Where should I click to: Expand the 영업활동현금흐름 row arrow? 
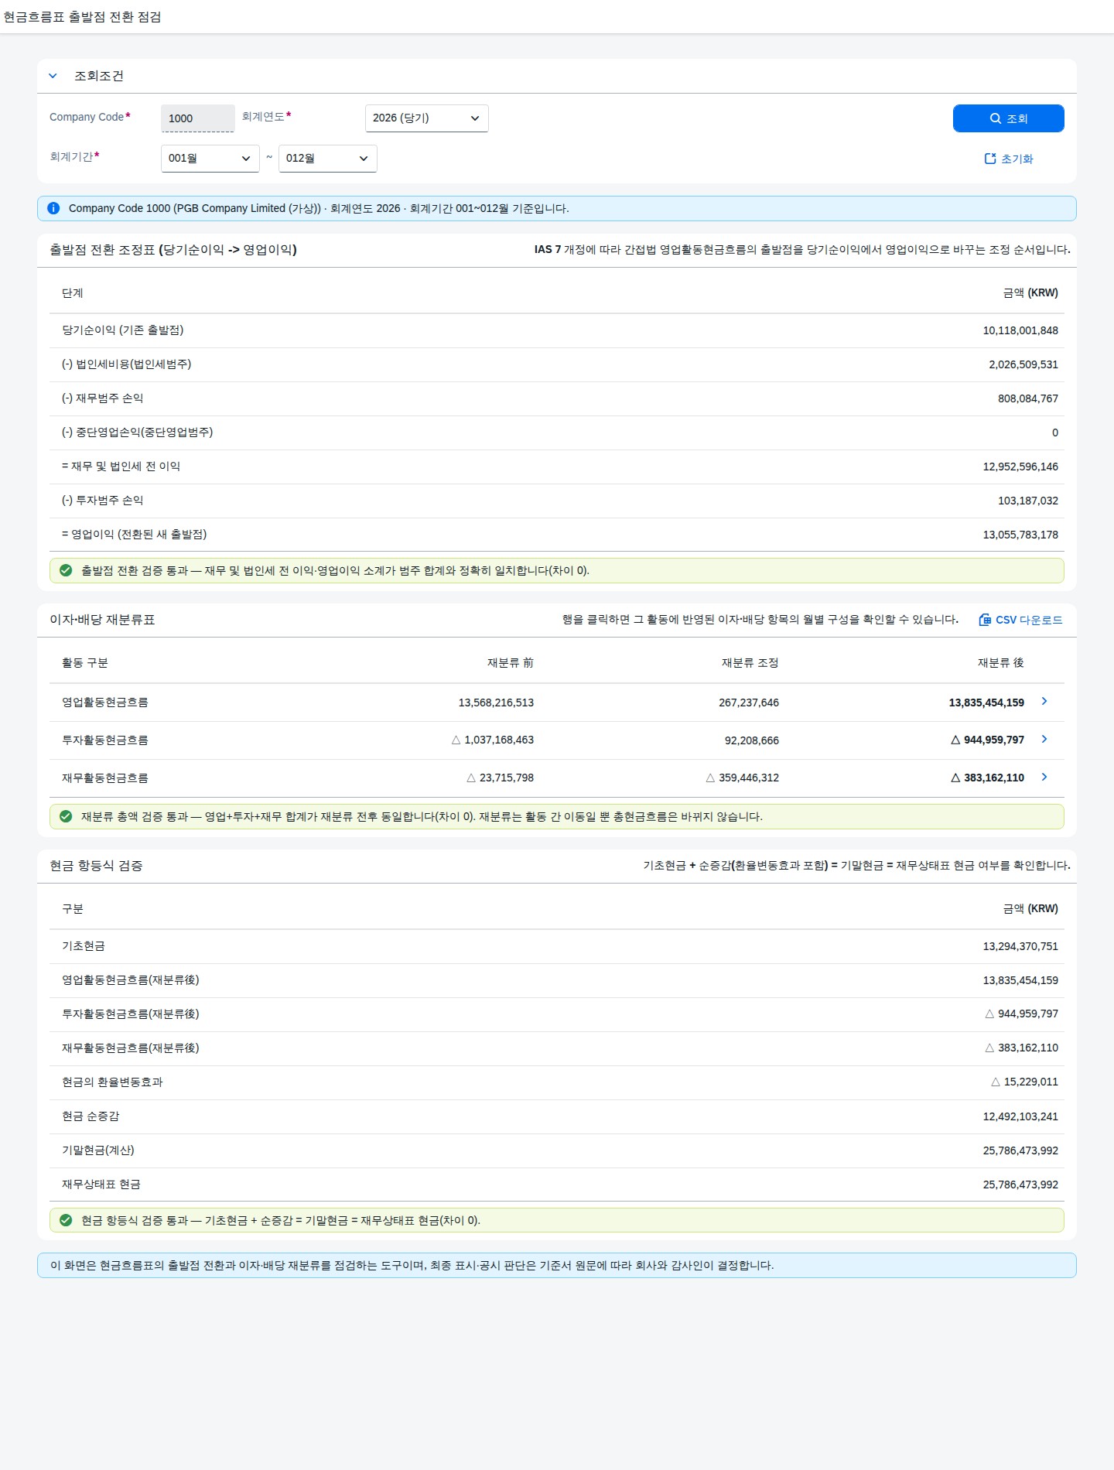point(1044,701)
